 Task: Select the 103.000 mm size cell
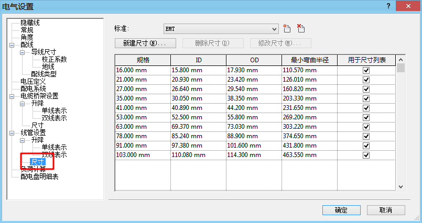pos(143,155)
